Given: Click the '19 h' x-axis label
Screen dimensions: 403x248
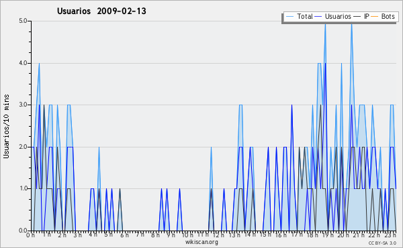Looking at the screenshot, I should pos(328,235).
